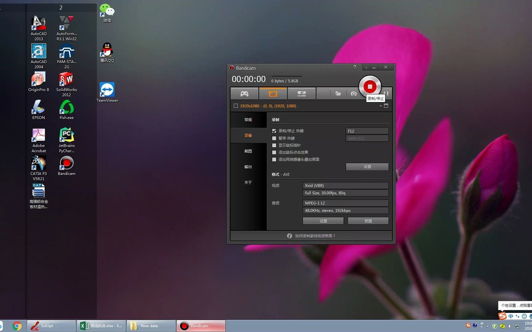
Task: Open the 输出 settings tab
Action: coord(248,167)
